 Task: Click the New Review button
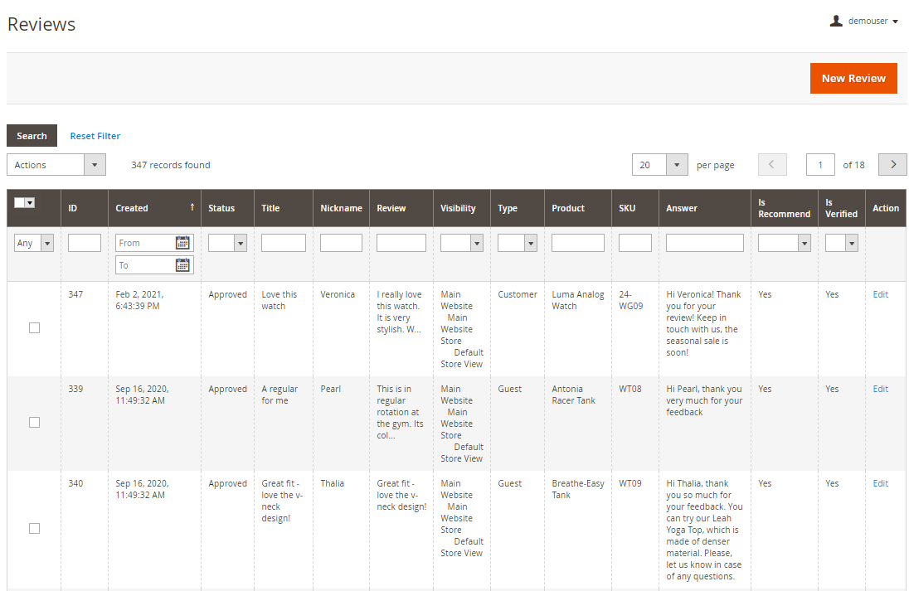(853, 79)
